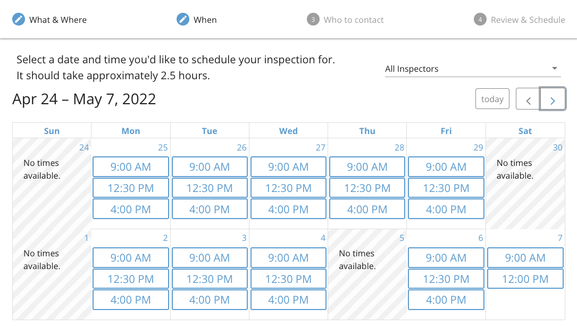Screen dimensions: 577x326
Task: Switch to the When step
Action: click(204, 19)
